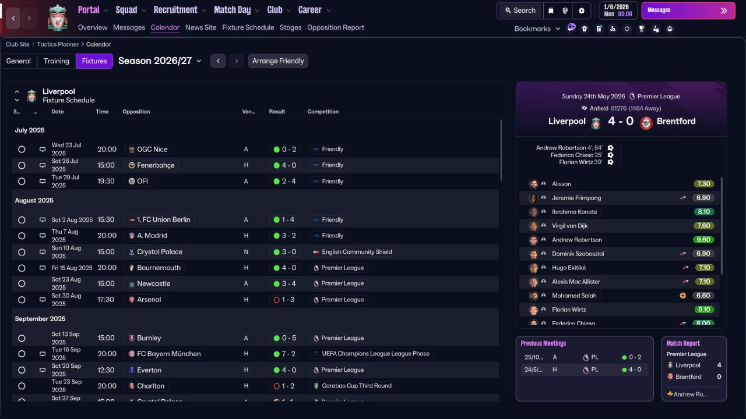Select radio circle for 1. FC Union Berlin
Image resolution: width=746 pixels, height=419 pixels.
point(22,220)
